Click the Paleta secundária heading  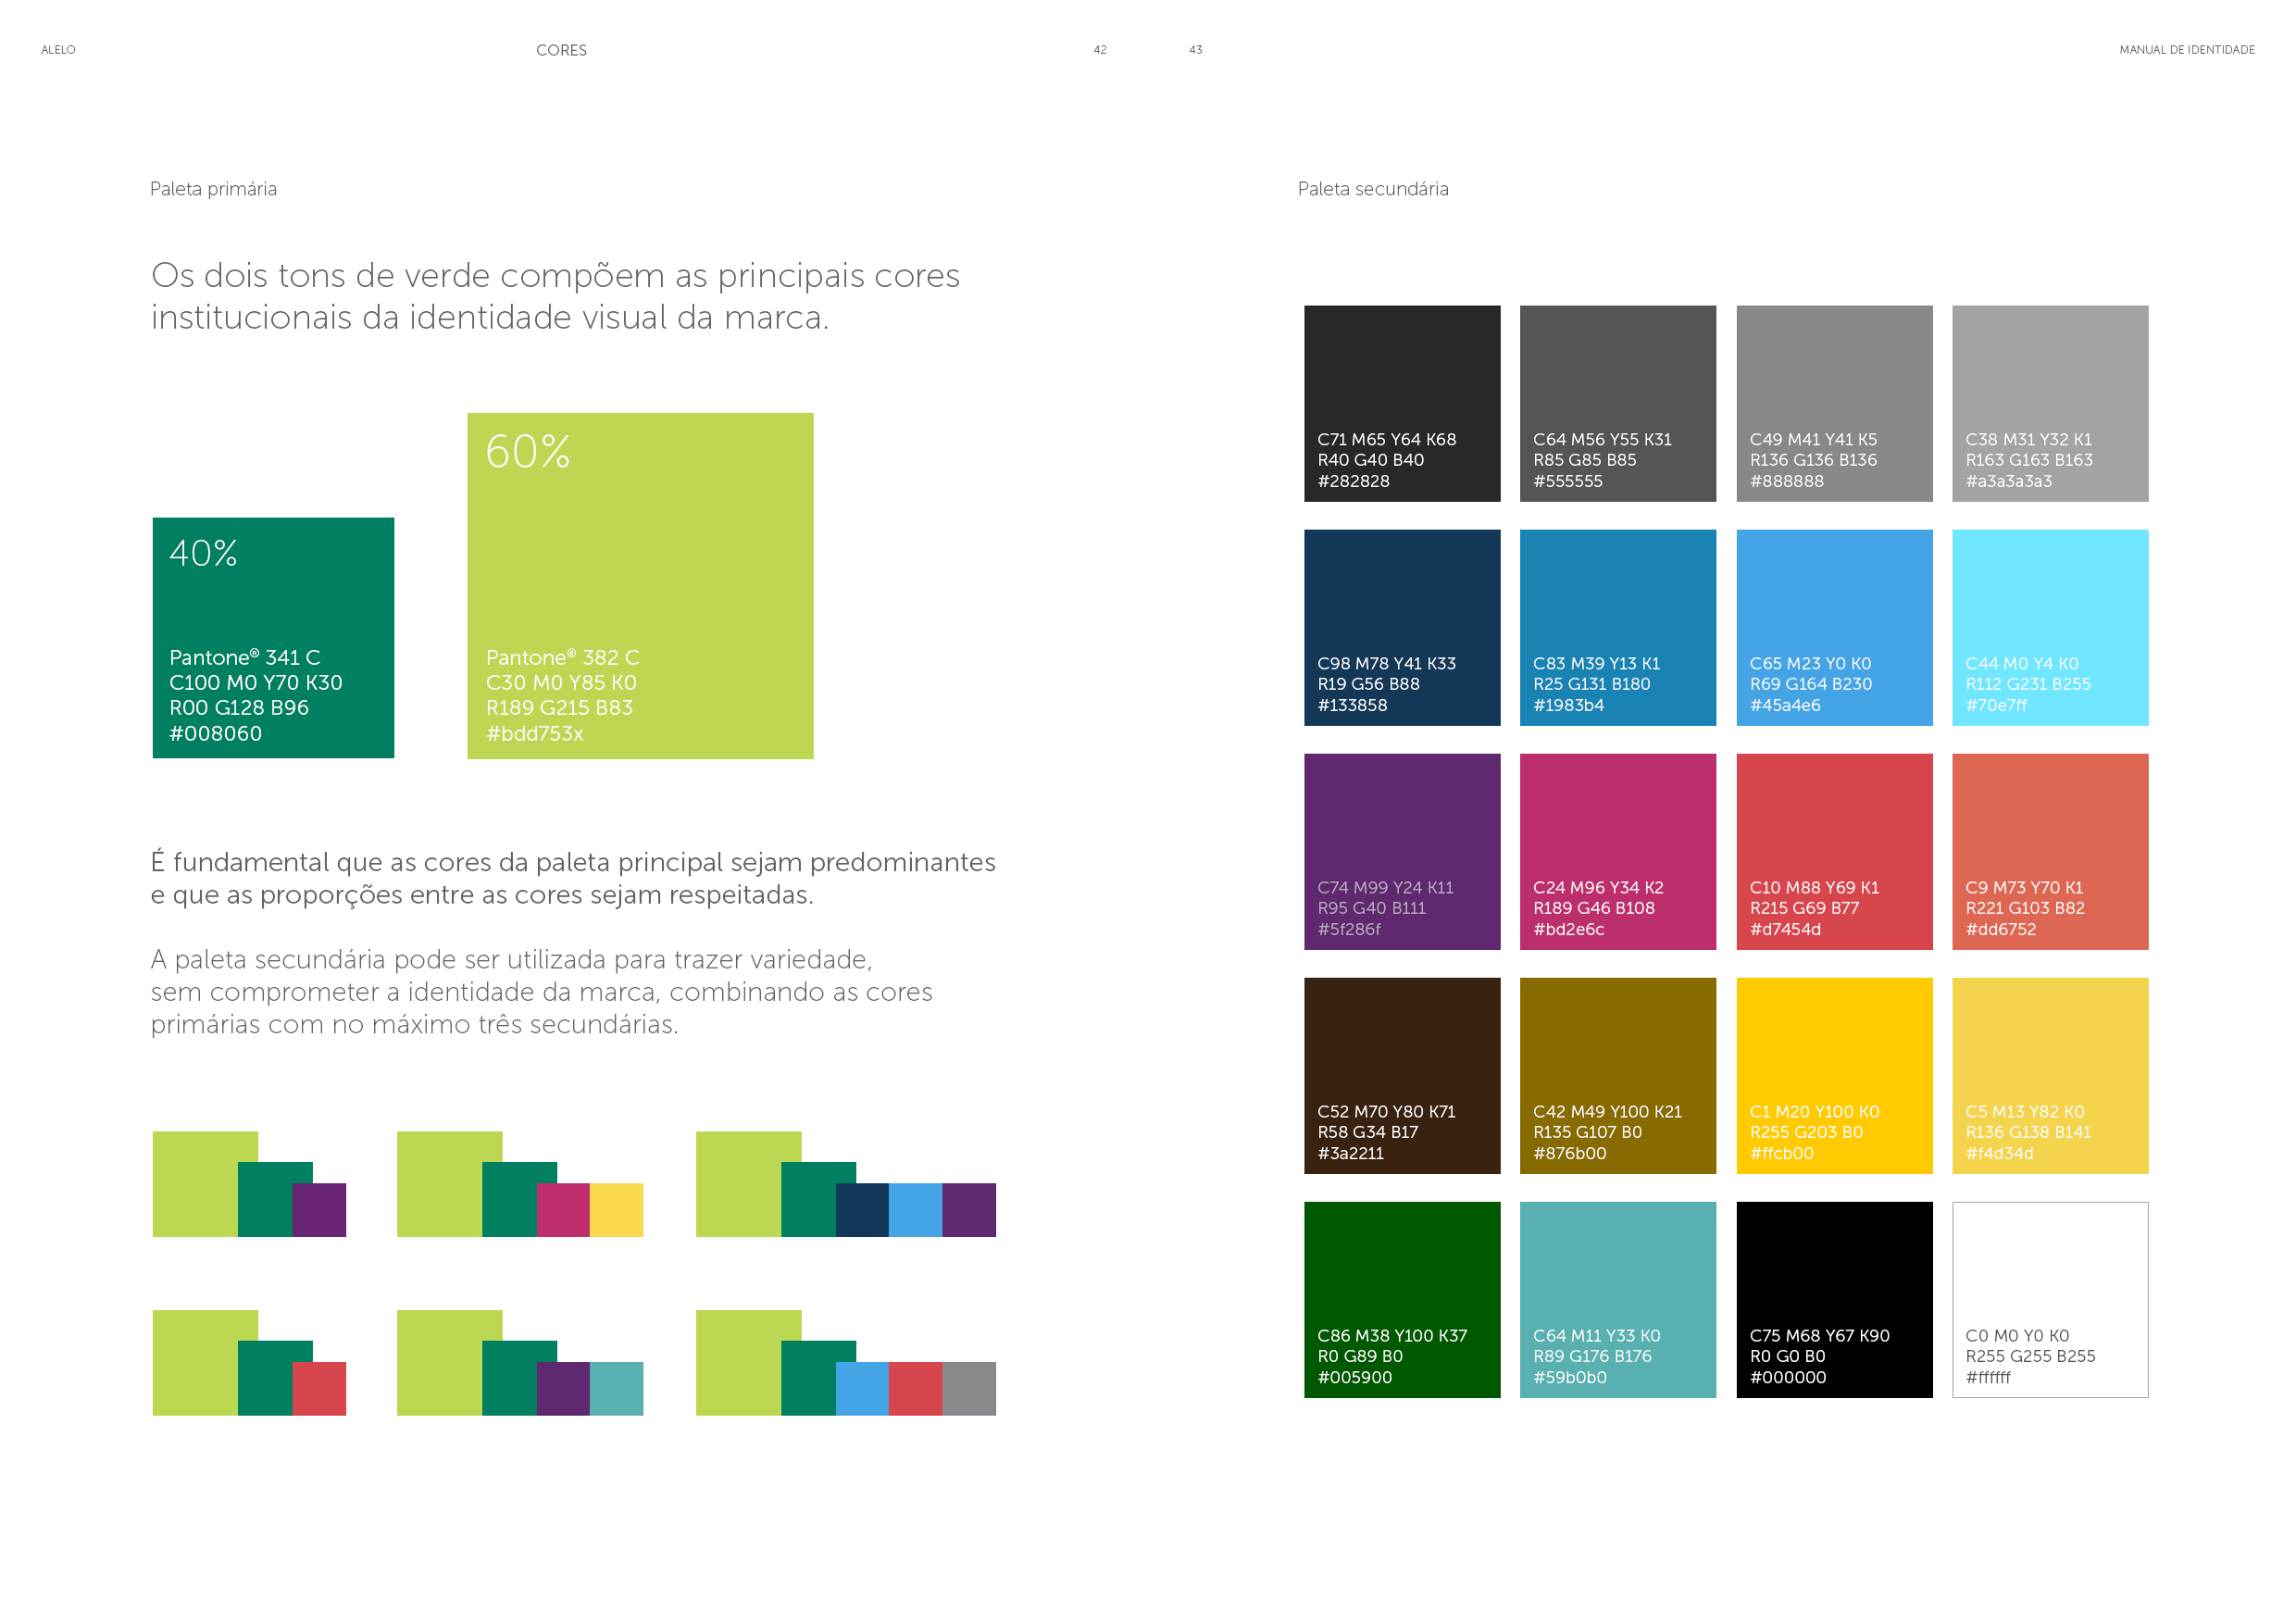tap(1372, 189)
